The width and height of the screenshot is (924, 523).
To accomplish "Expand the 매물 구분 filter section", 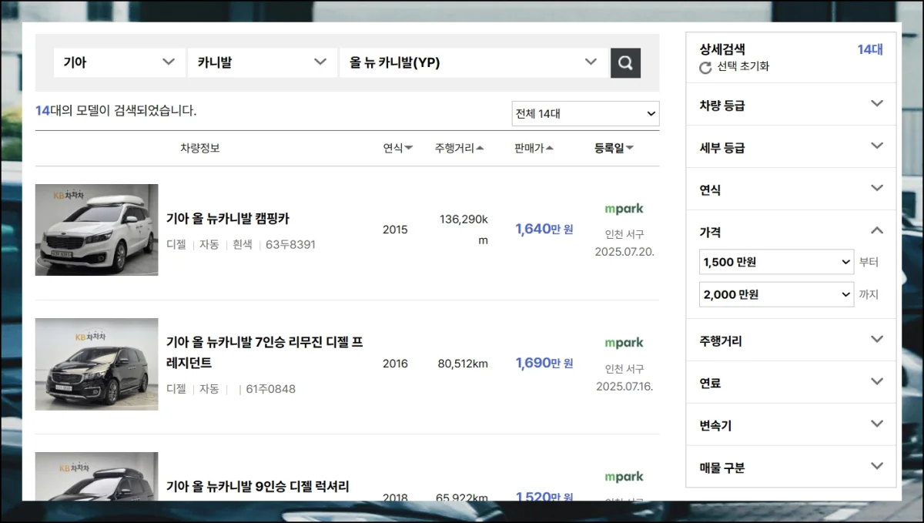I will tap(791, 467).
